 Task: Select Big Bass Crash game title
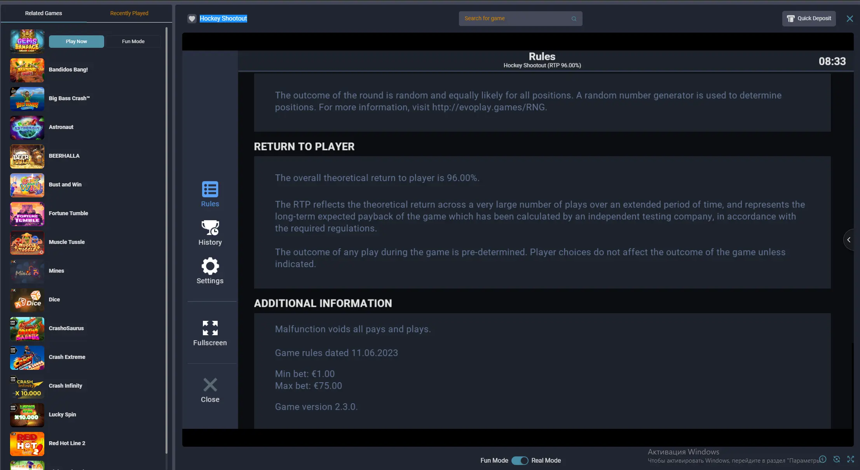tap(69, 98)
